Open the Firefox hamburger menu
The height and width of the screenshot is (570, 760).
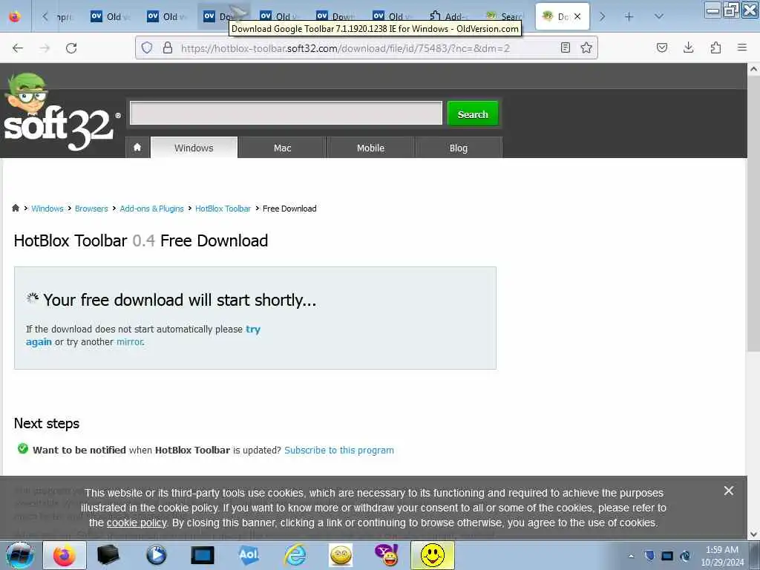pos(742,47)
